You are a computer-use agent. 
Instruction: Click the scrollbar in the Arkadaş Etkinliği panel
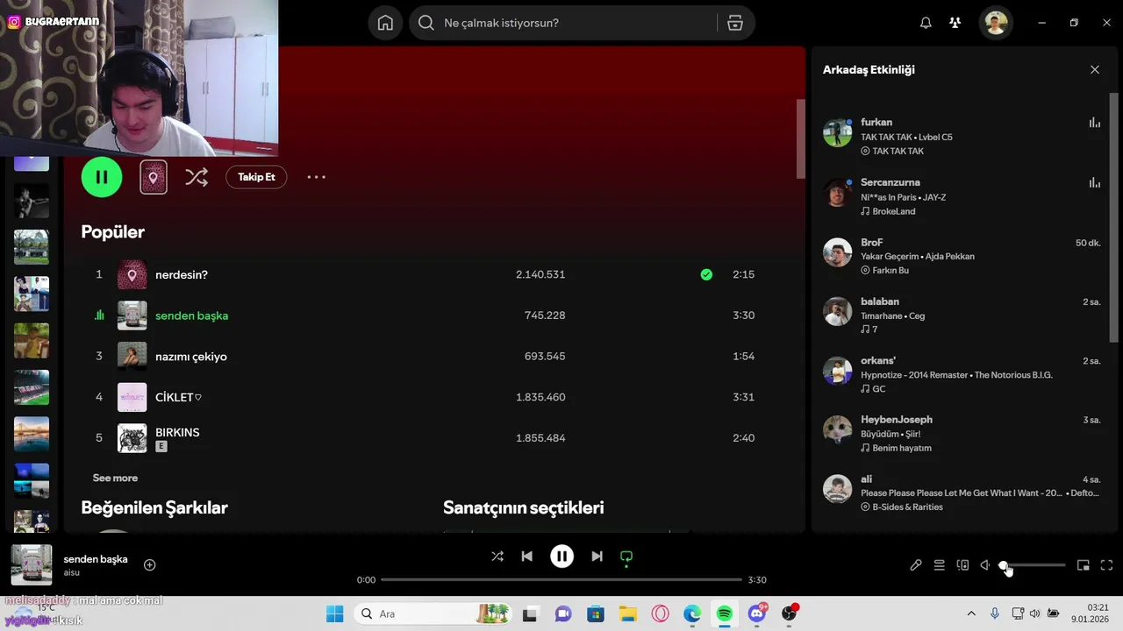click(x=1114, y=217)
